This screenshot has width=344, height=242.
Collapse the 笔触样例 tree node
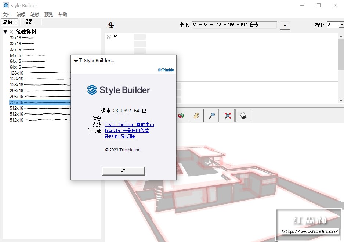click(x=6, y=32)
